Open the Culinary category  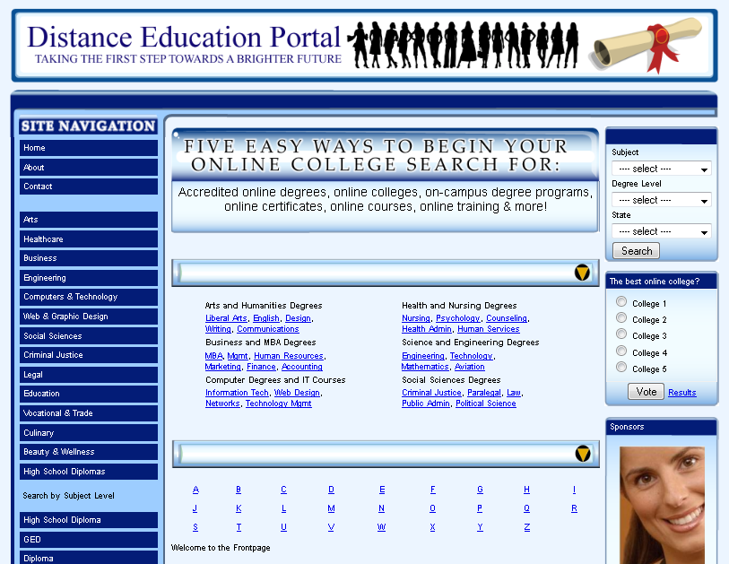pyautogui.click(x=89, y=432)
